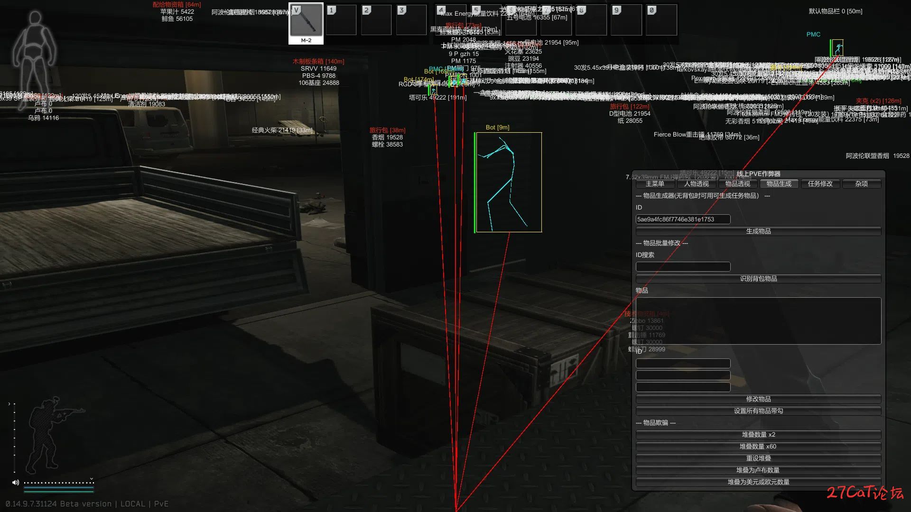This screenshot has width=911, height=512.
Task: Click inside the large 物品 list box
Action: point(758,321)
